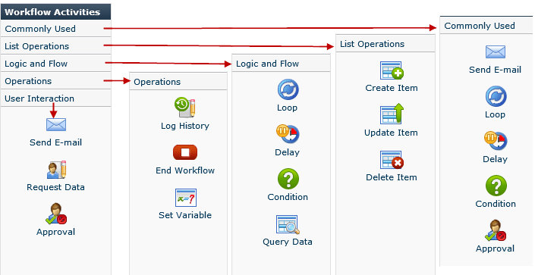Click the standalone Operations panel header
The height and width of the screenshot is (275, 535).
178,82
